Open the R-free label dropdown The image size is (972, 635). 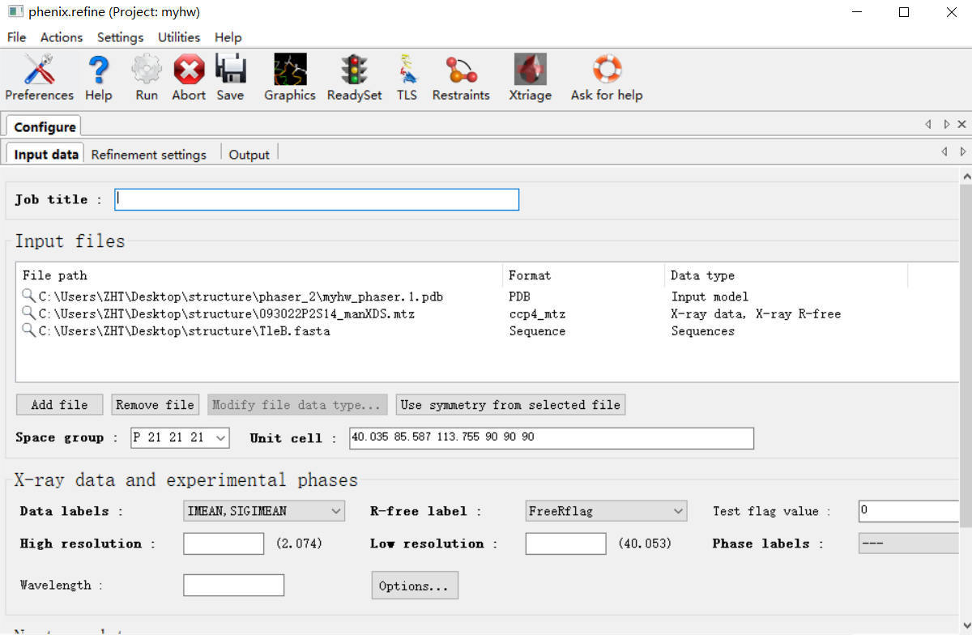click(606, 511)
